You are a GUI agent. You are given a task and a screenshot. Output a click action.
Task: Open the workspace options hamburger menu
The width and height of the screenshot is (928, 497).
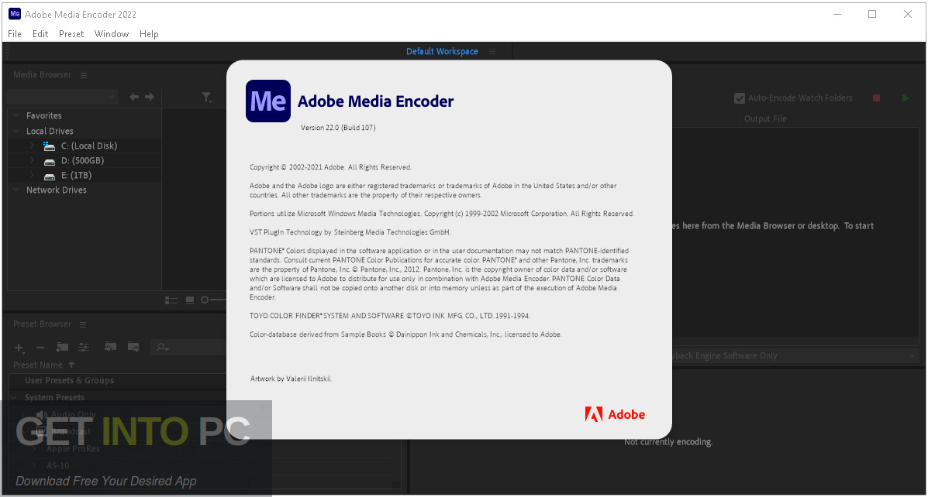click(492, 51)
